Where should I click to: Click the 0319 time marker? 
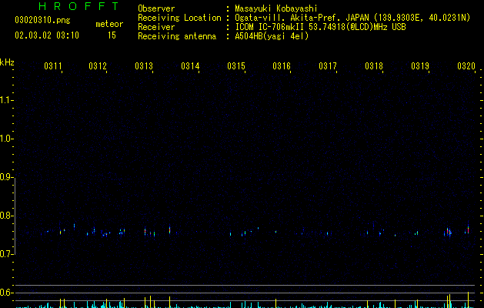(x=420, y=66)
